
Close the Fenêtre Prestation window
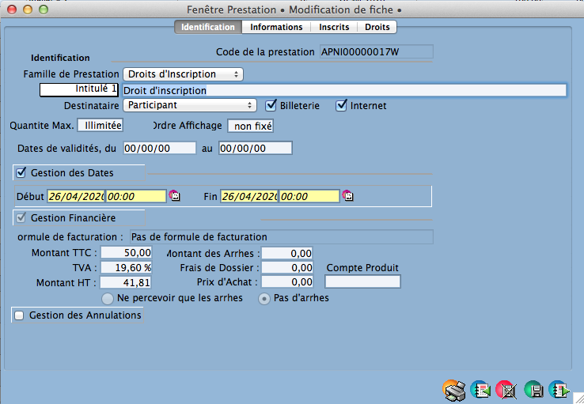click(x=12, y=9)
